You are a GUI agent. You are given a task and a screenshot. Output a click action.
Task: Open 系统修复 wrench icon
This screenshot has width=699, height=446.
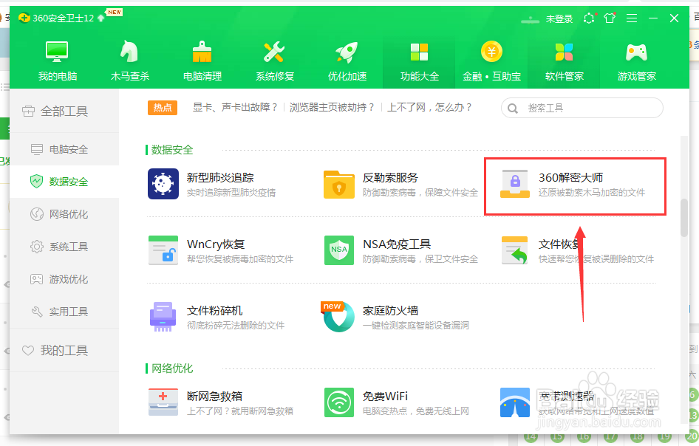click(274, 52)
